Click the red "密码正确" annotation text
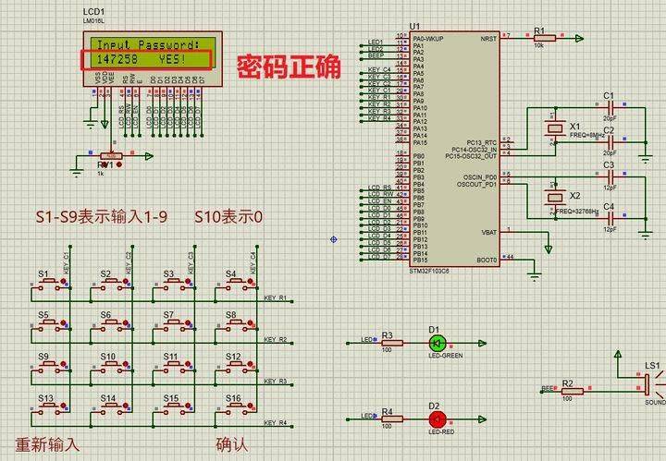This screenshot has width=666, height=461. [x=289, y=67]
